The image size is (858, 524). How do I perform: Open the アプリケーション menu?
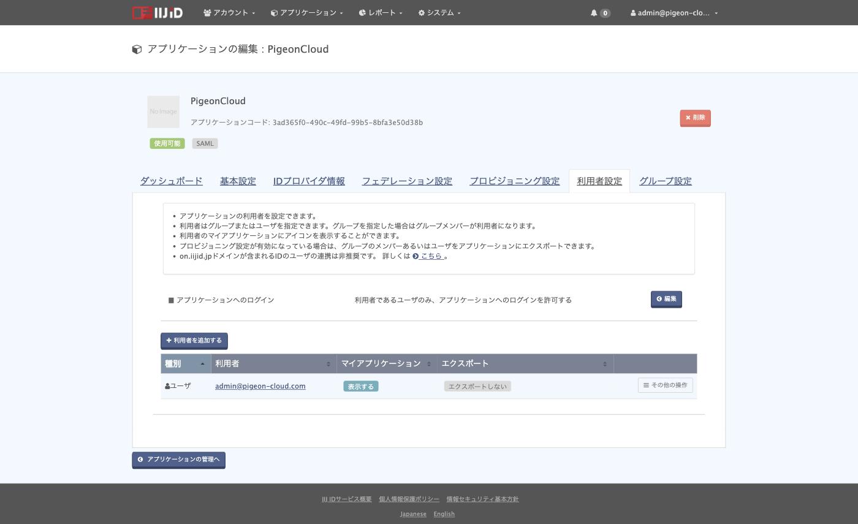pos(307,12)
